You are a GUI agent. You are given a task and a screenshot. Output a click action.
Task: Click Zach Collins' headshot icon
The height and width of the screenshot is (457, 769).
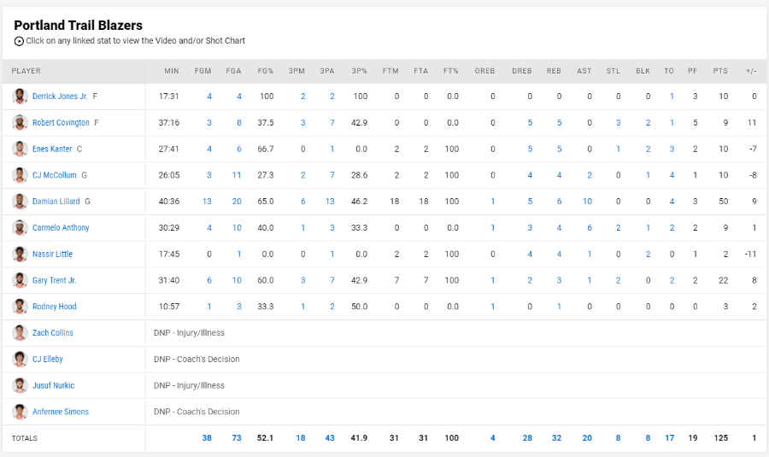20,333
